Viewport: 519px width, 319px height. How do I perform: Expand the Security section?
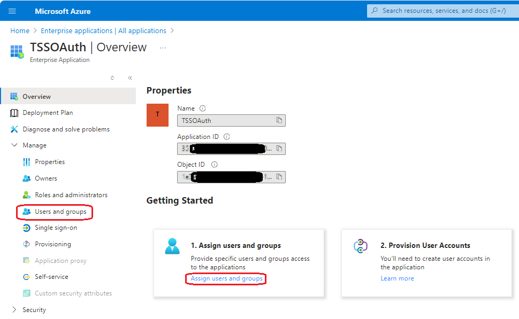coord(14,309)
